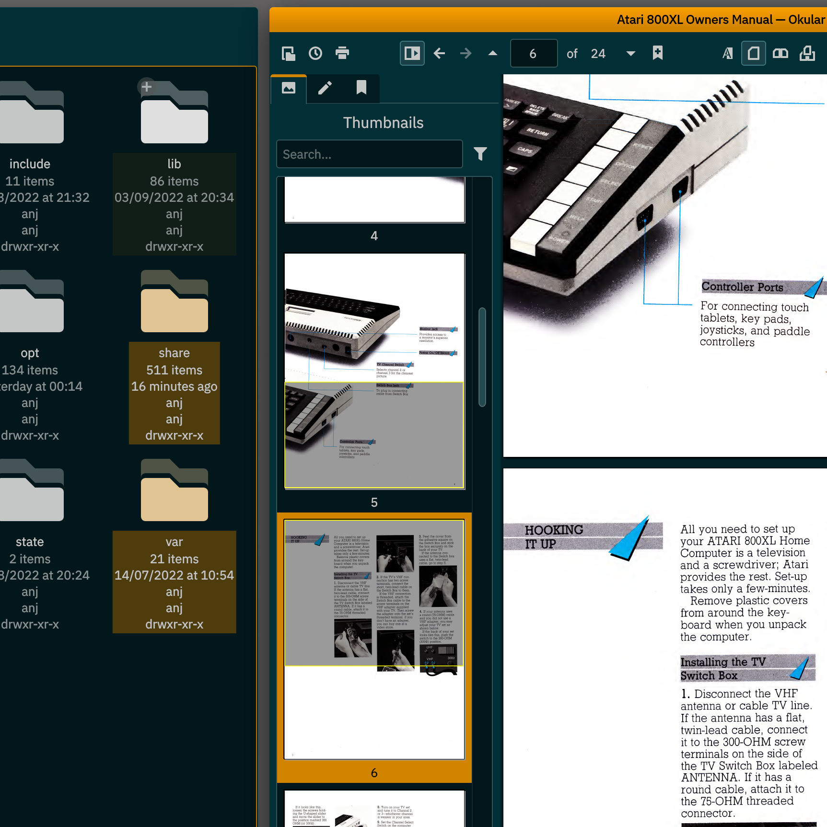Open the opt folder icon
Image resolution: width=827 pixels, height=827 pixels.
[31, 302]
